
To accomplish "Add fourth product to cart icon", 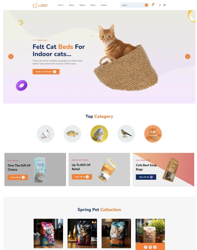I will pos(155,247).
